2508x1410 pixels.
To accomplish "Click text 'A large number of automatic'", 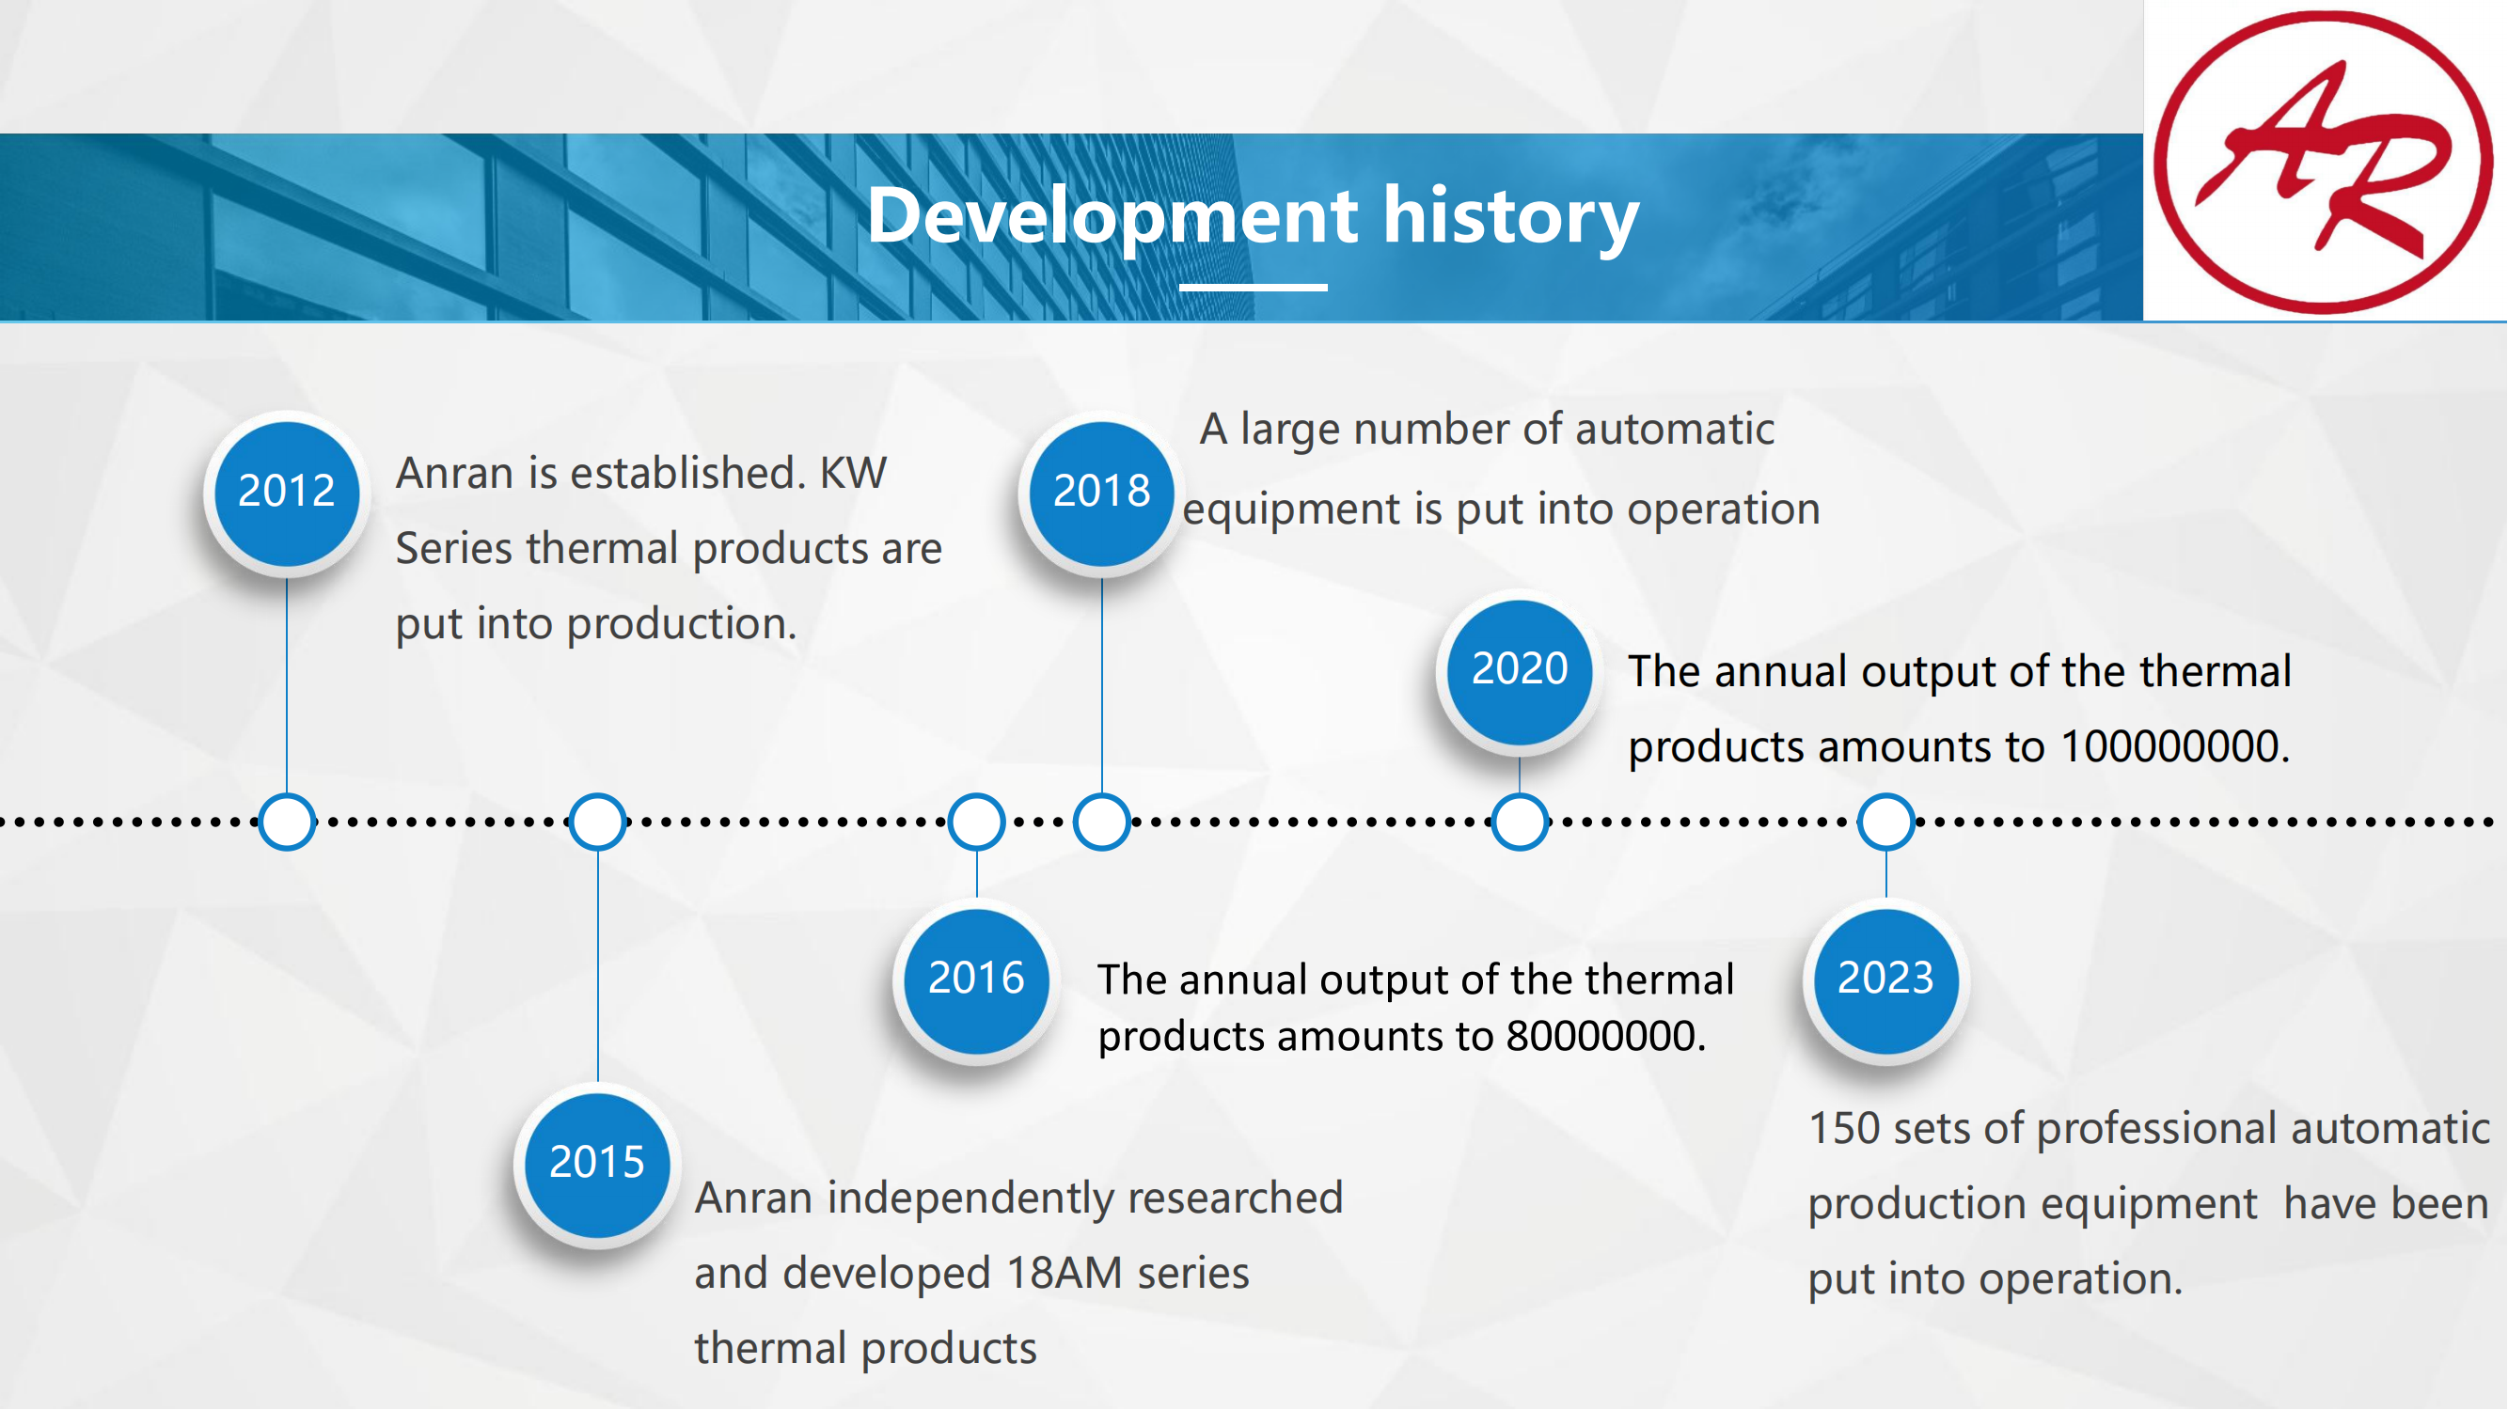I will 1487,431.
